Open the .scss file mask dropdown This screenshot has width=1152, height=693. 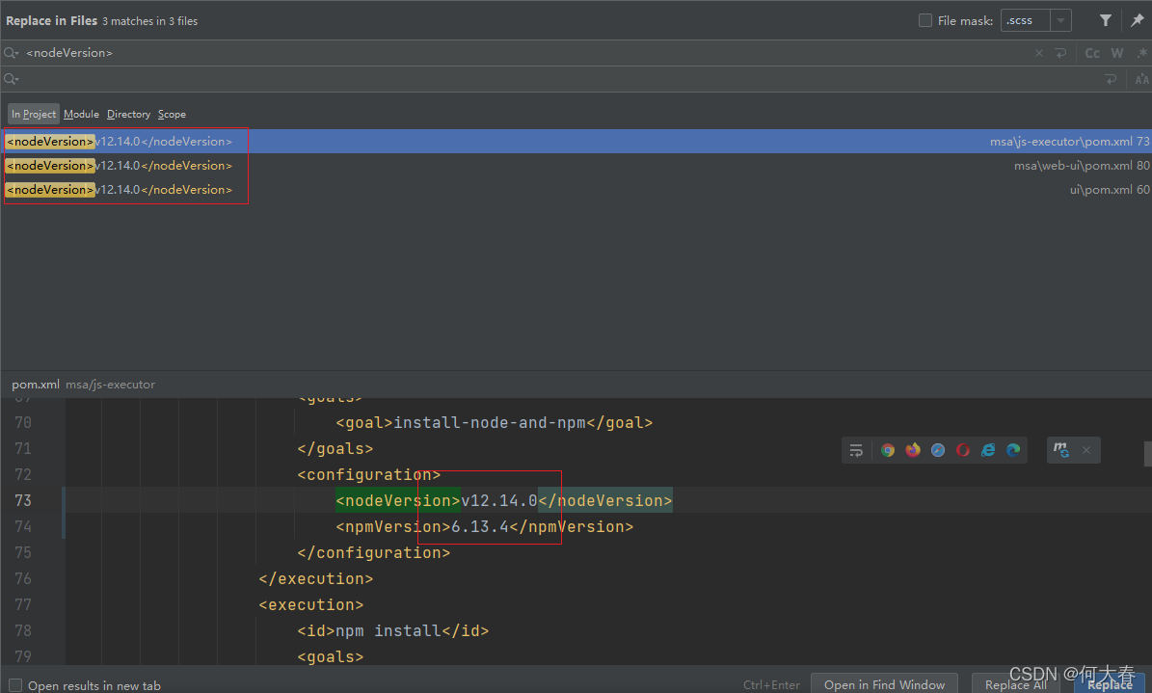(1060, 20)
